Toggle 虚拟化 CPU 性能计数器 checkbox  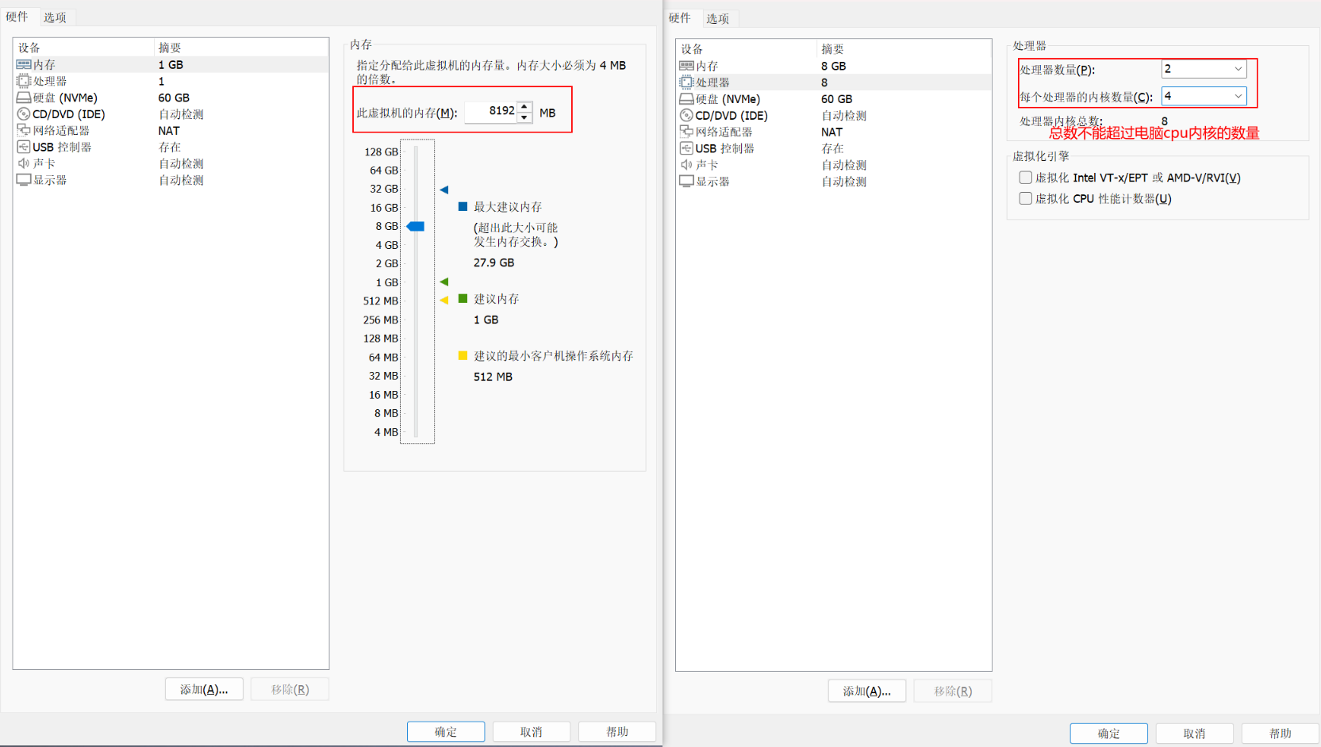tap(1026, 198)
